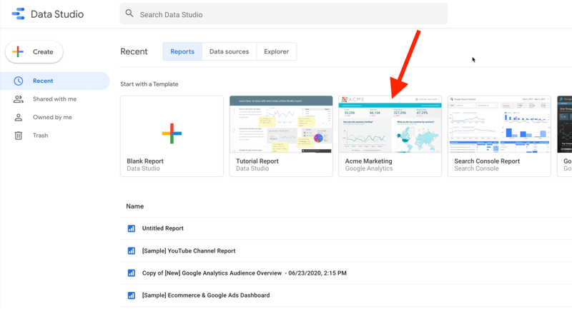572x309 pixels.
Task: Open Untitled Report from the list
Action: 163,228
